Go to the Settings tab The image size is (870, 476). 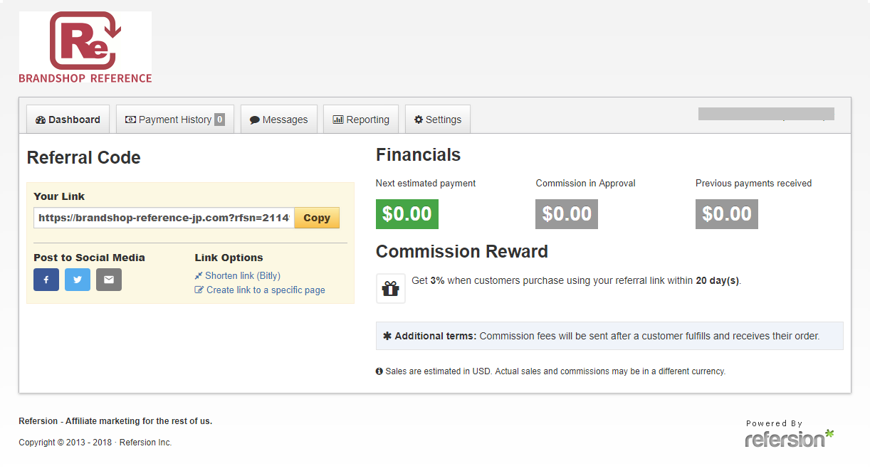[x=438, y=120]
